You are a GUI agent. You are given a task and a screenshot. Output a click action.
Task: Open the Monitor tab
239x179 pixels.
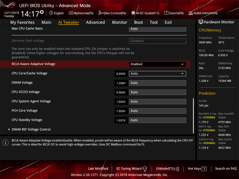(119, 23)
